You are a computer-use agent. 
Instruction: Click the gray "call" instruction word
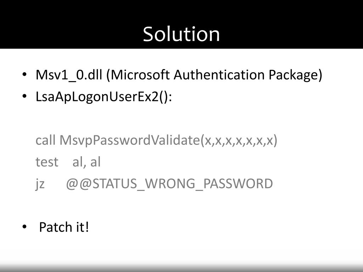coord(45,140)
